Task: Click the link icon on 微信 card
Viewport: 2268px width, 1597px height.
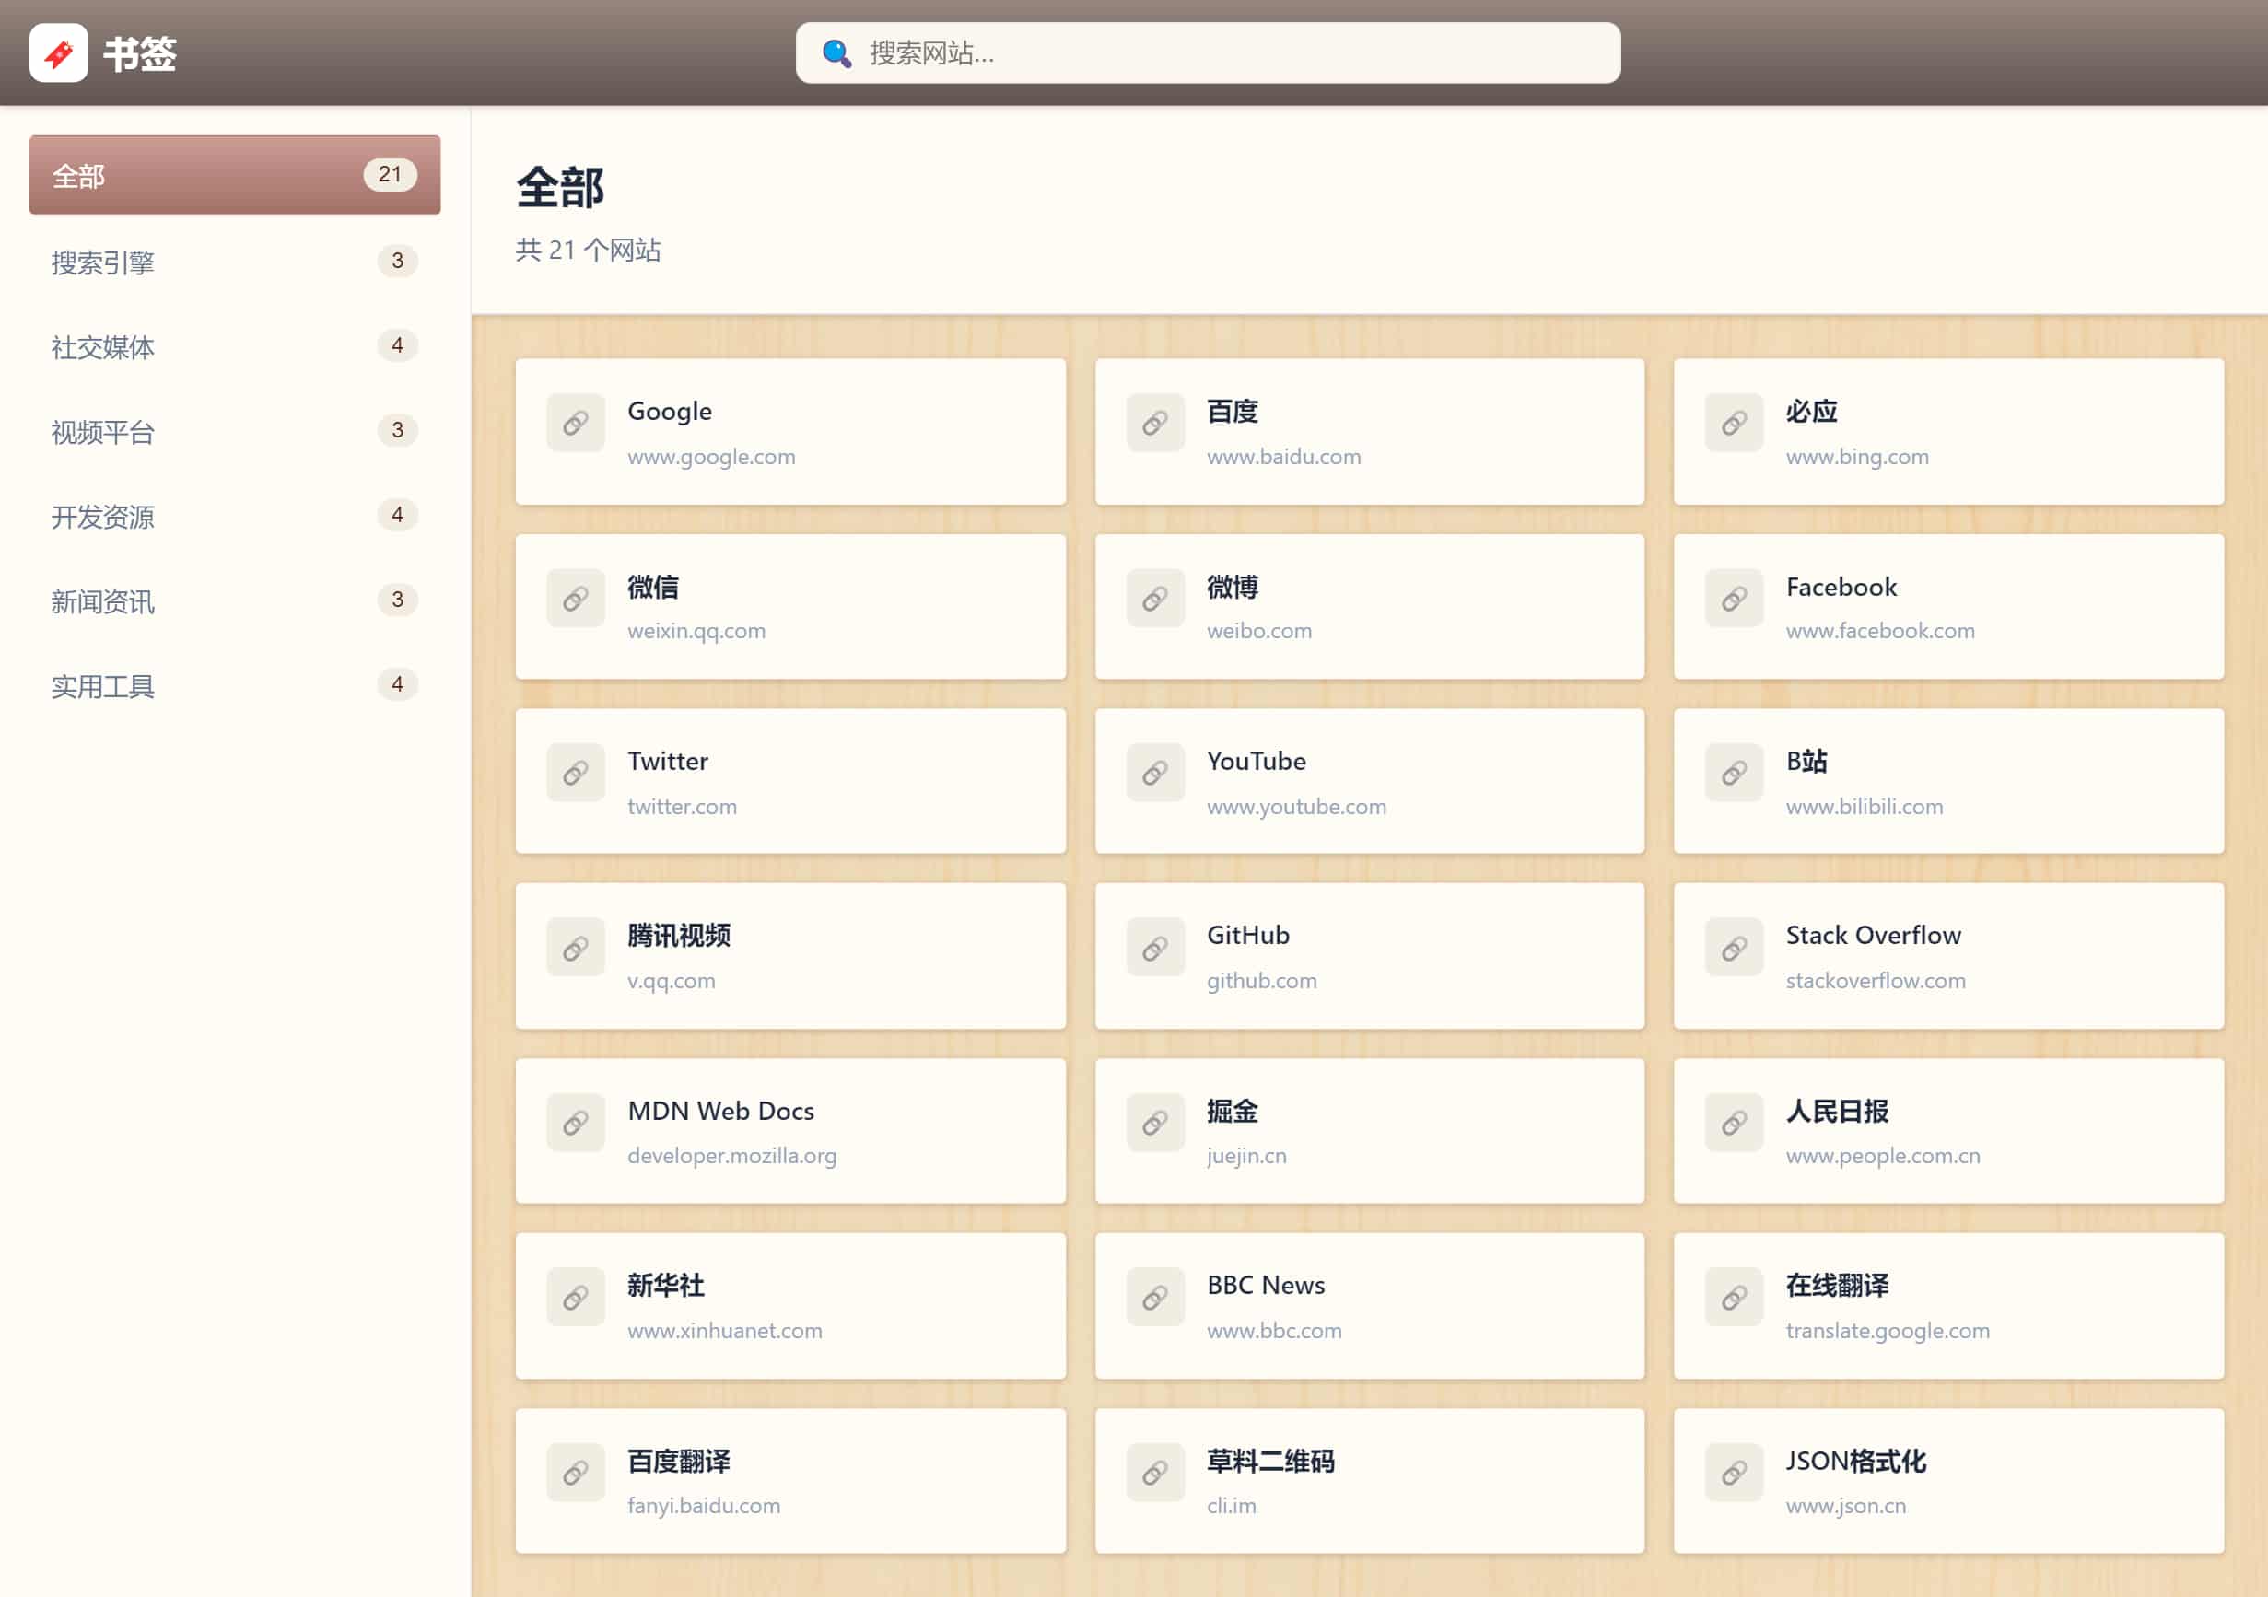Action: (x=576, y=598)
